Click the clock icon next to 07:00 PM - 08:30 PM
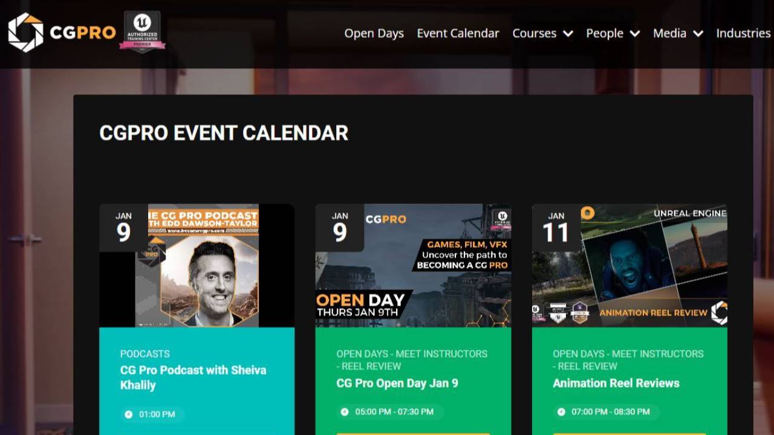 click(x=562, y=412)
